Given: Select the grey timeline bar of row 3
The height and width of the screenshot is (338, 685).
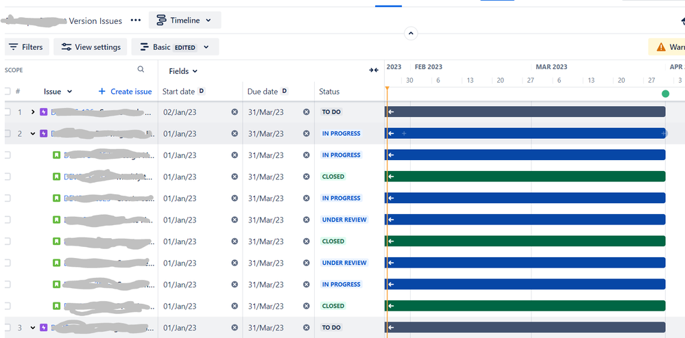Looking at the screenshot, I should (x=525, y=327).
